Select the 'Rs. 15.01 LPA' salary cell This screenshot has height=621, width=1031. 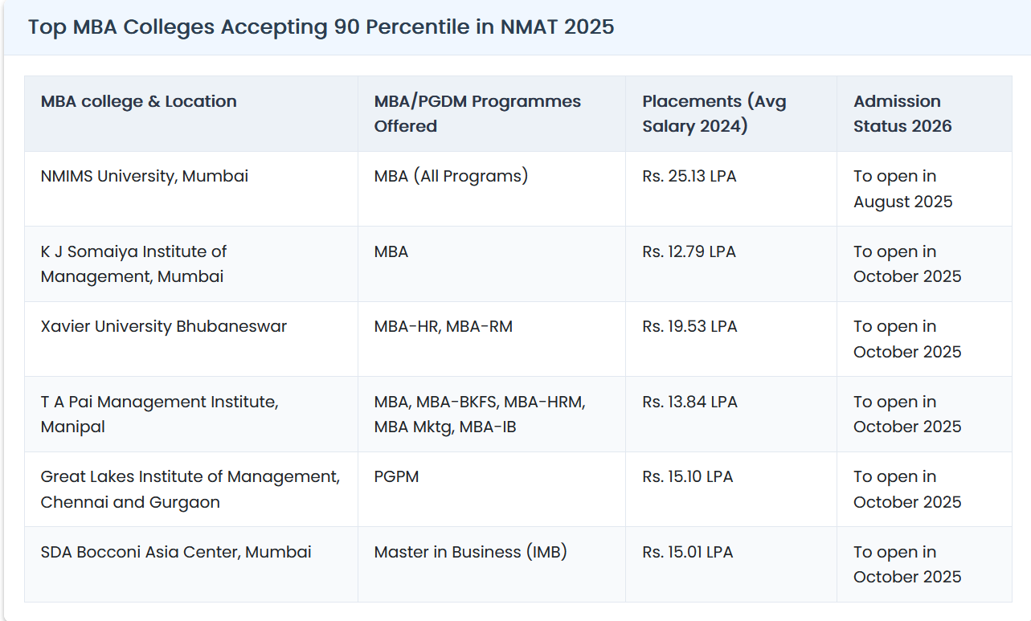687,552
